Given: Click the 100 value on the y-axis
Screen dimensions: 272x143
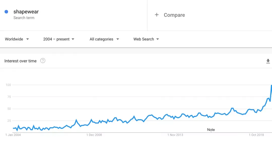Looking at the screenshot, I should click(8, 85).
